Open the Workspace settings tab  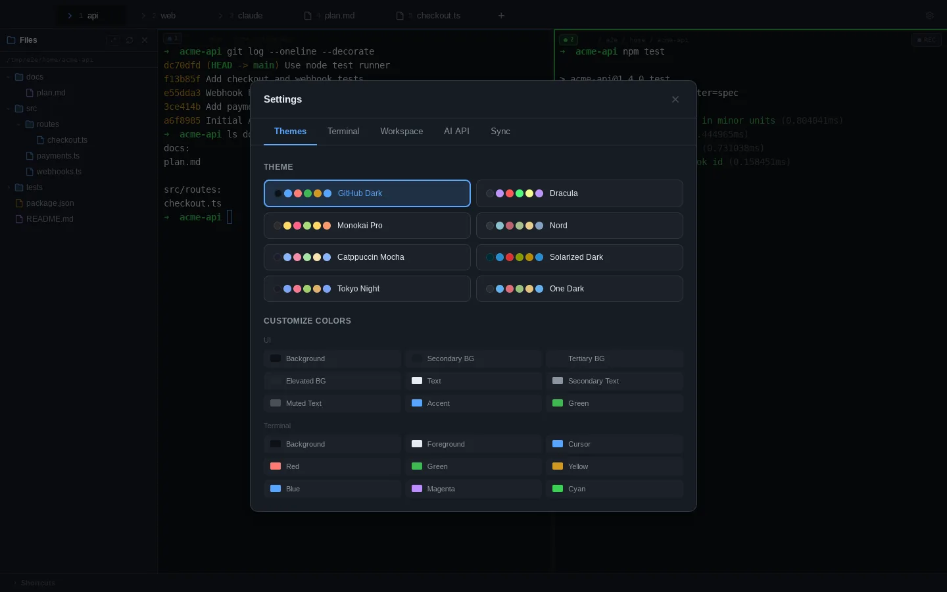click(402, 132)
